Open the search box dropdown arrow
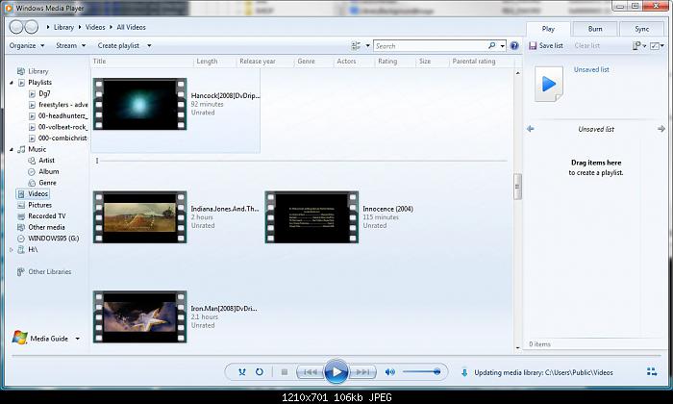The width and height of the screenshot is (673, 404). click(x=502, y=45)
